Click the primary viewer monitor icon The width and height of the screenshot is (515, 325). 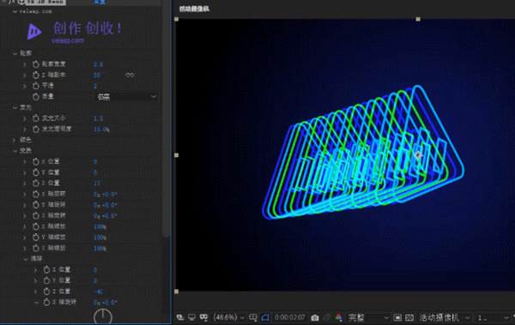pos(191,317)
